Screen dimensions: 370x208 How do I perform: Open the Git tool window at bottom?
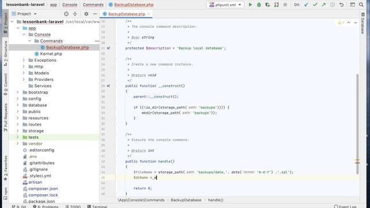(19, 206)
